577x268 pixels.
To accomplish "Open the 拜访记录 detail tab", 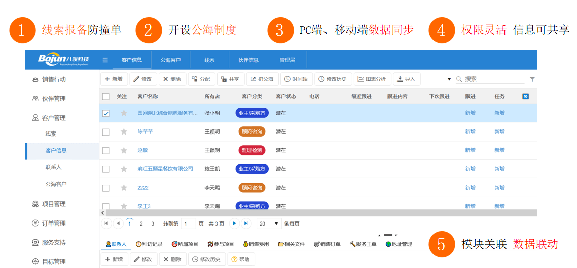I will (x=149, y=244).
